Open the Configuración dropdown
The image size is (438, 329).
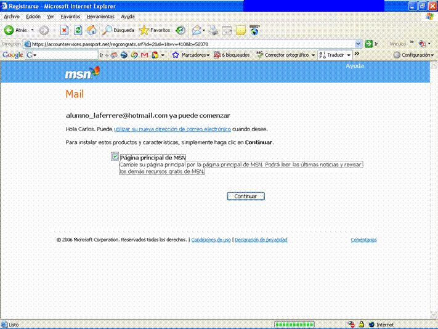414,55
